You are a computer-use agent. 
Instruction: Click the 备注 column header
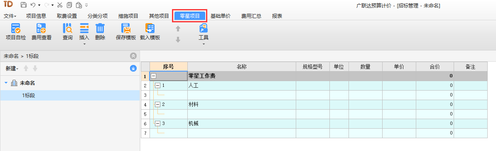point(470,67)
